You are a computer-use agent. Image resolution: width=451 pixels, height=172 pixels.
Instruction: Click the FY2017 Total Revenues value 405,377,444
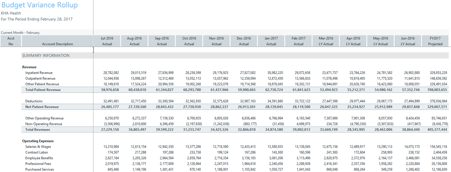coord(435,130)
